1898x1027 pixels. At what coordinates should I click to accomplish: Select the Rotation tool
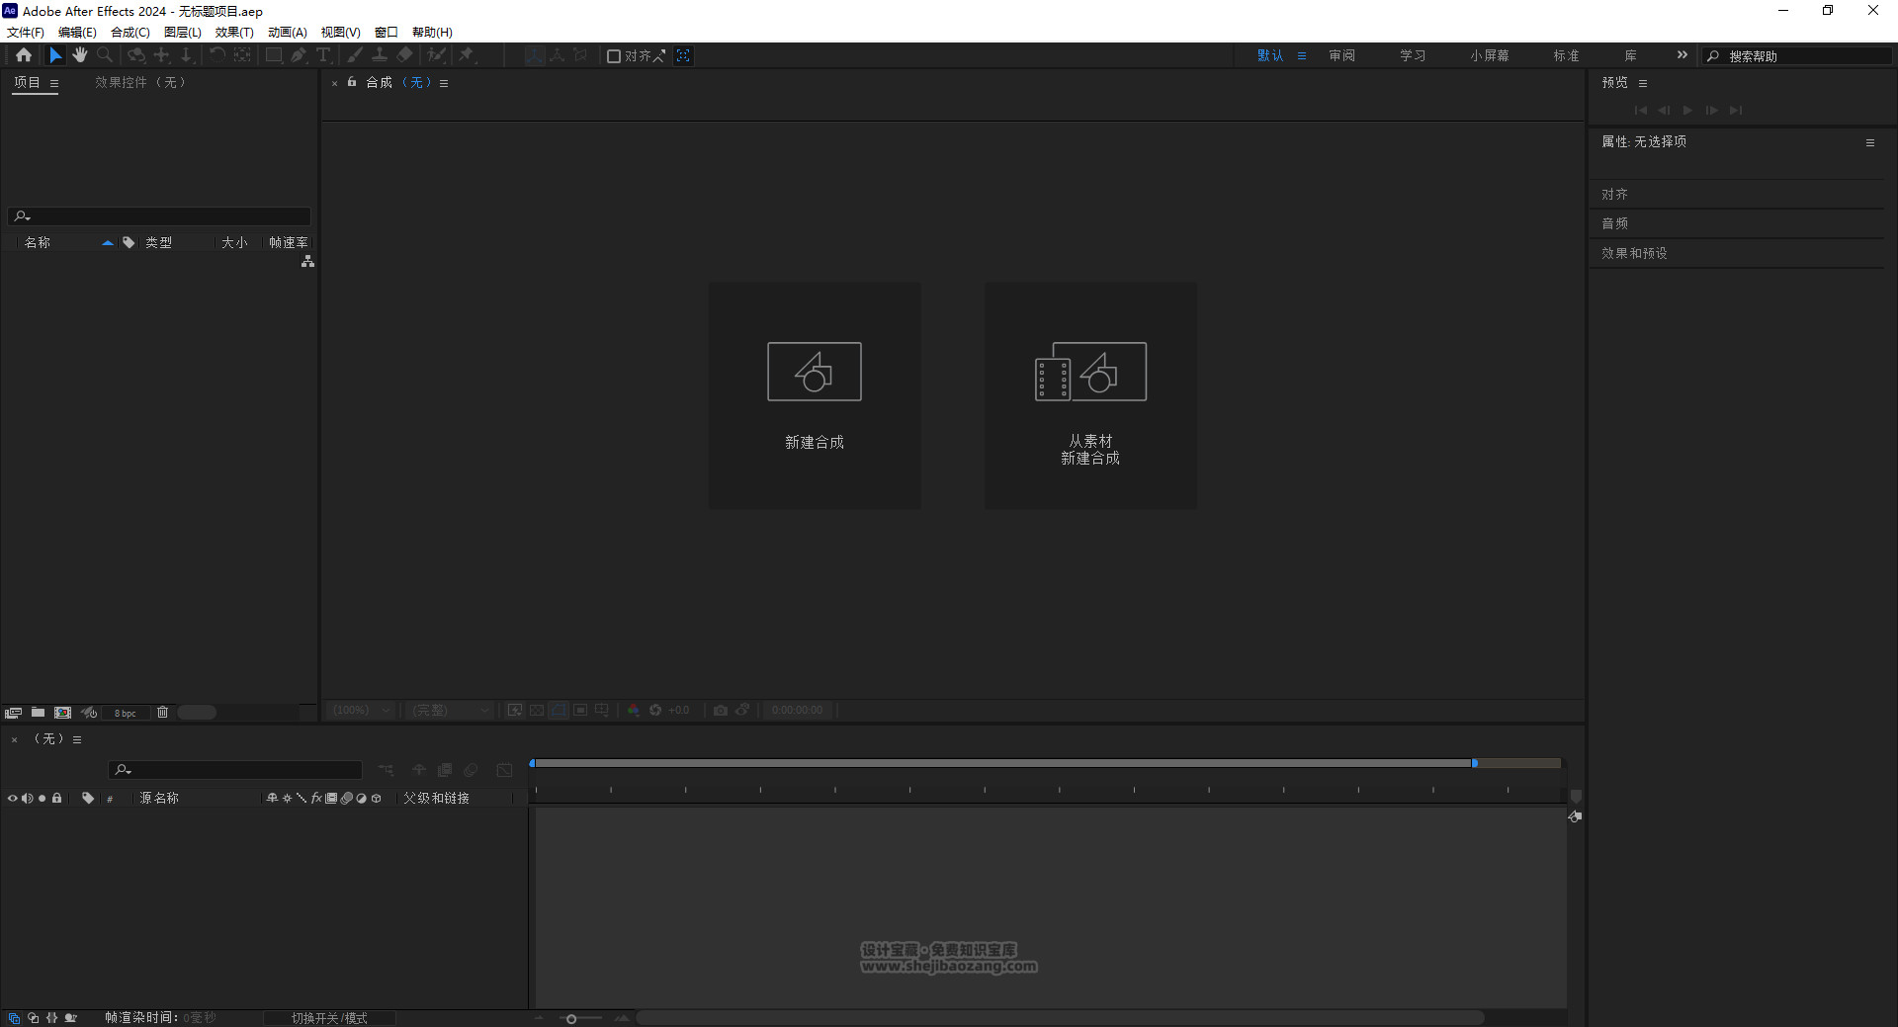216,55
